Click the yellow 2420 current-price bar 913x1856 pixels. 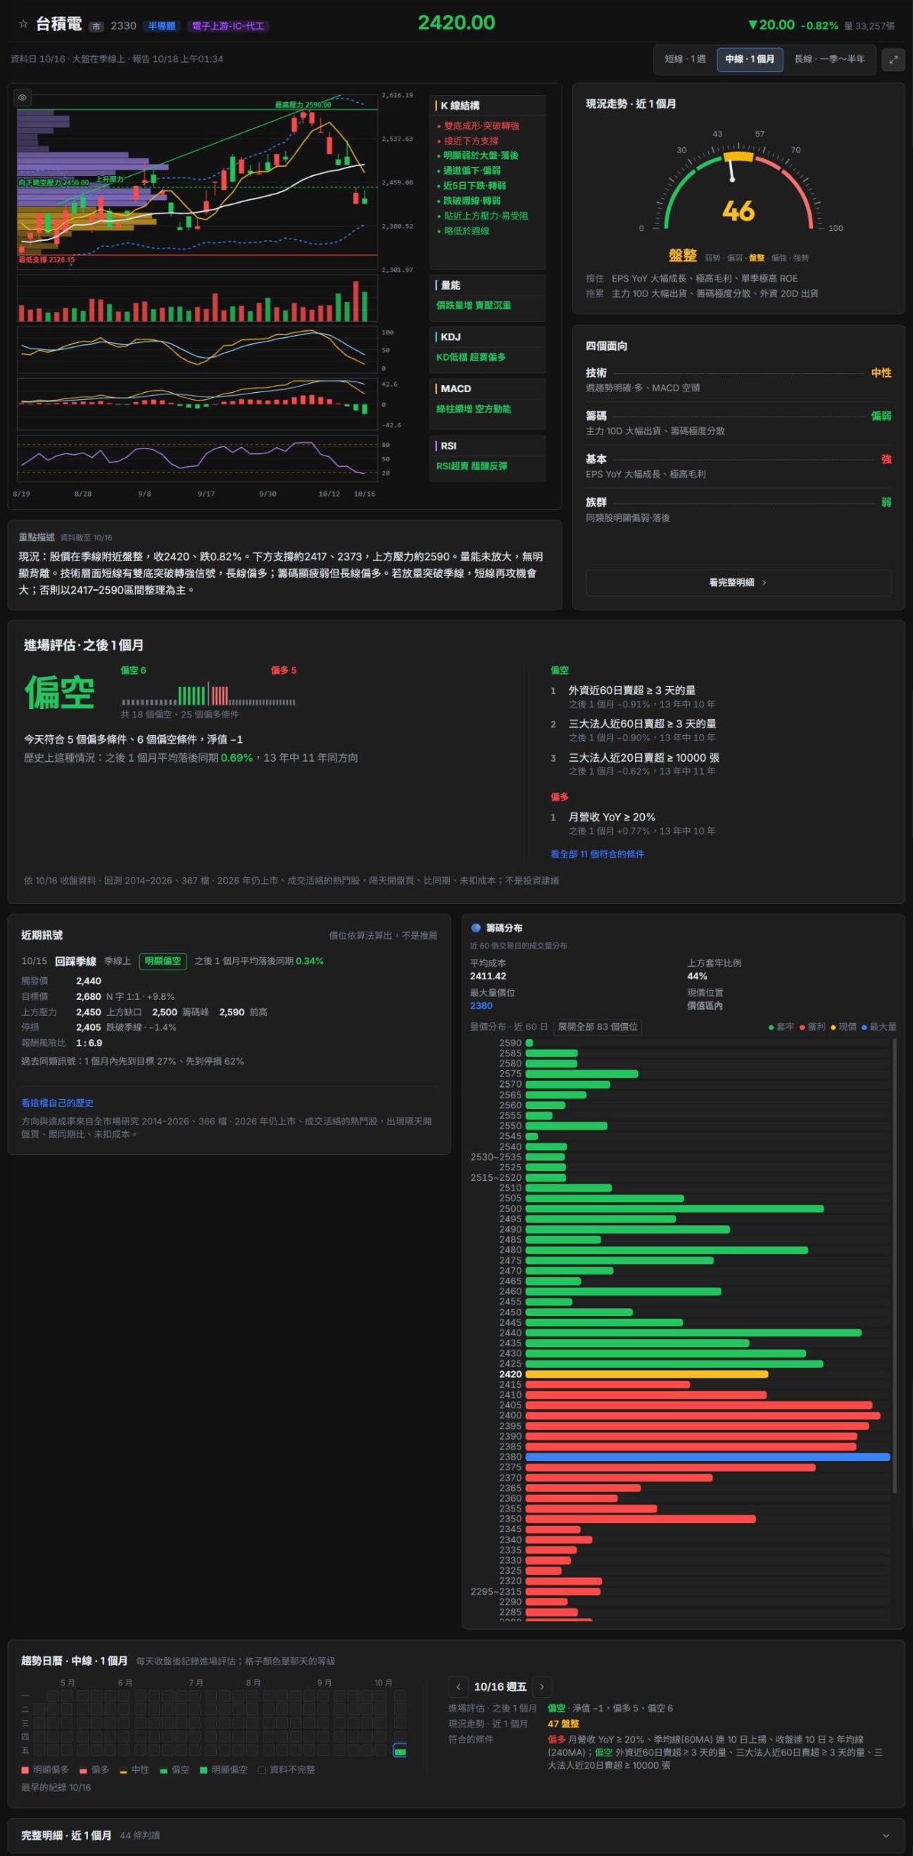point(646,1374)
